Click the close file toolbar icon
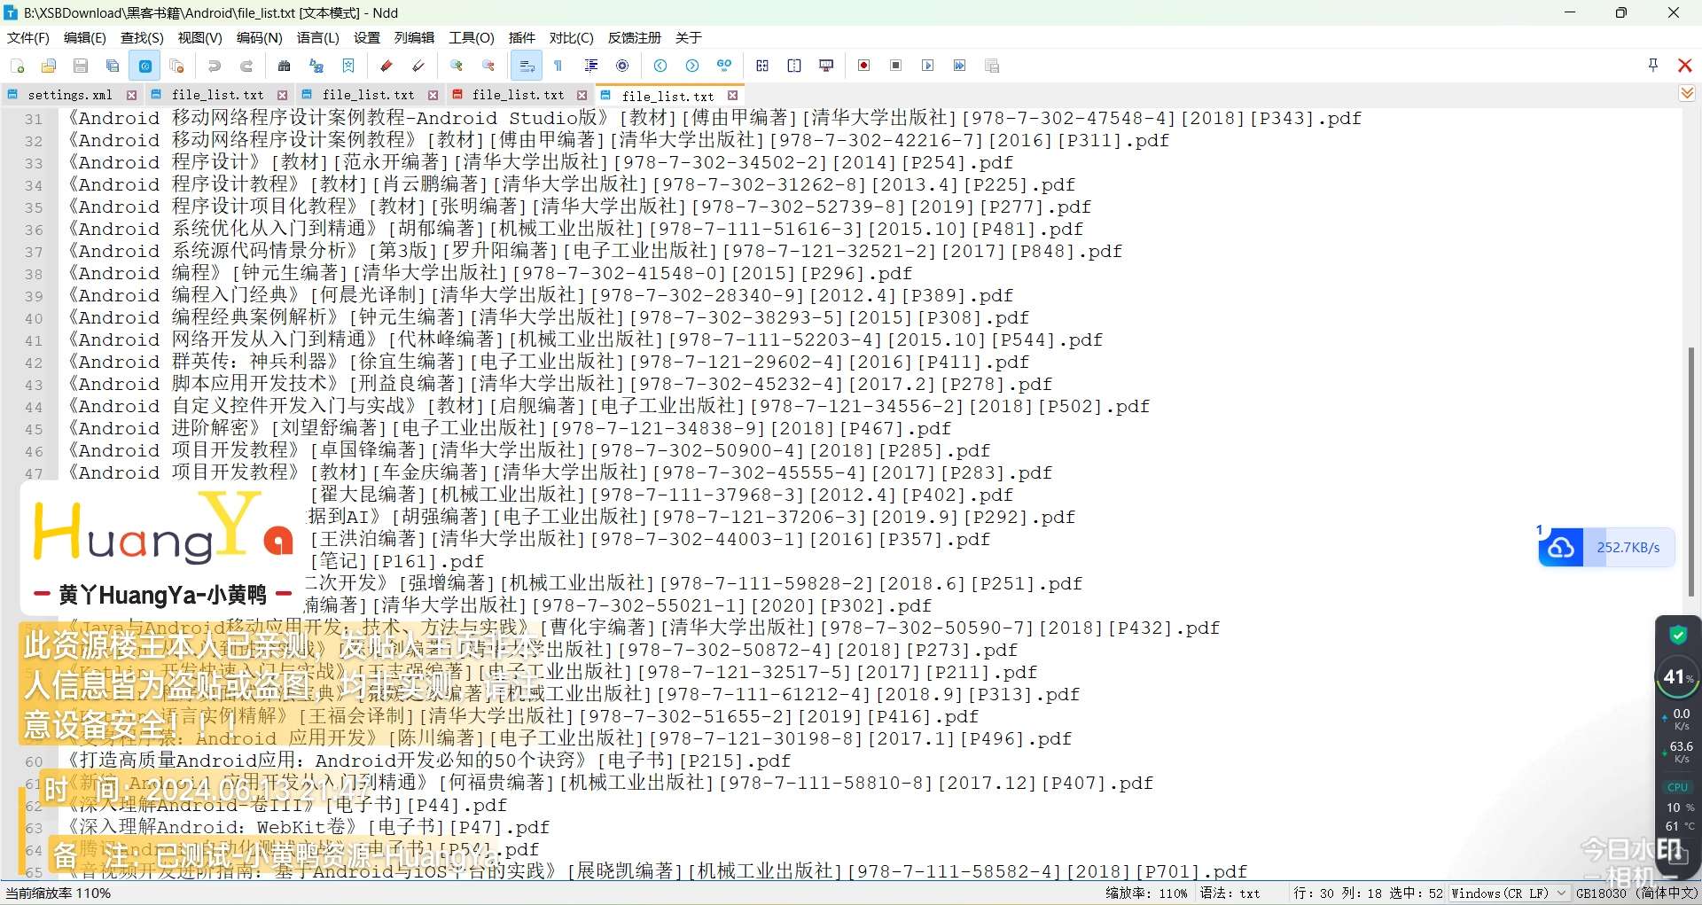 coord(176,66)
